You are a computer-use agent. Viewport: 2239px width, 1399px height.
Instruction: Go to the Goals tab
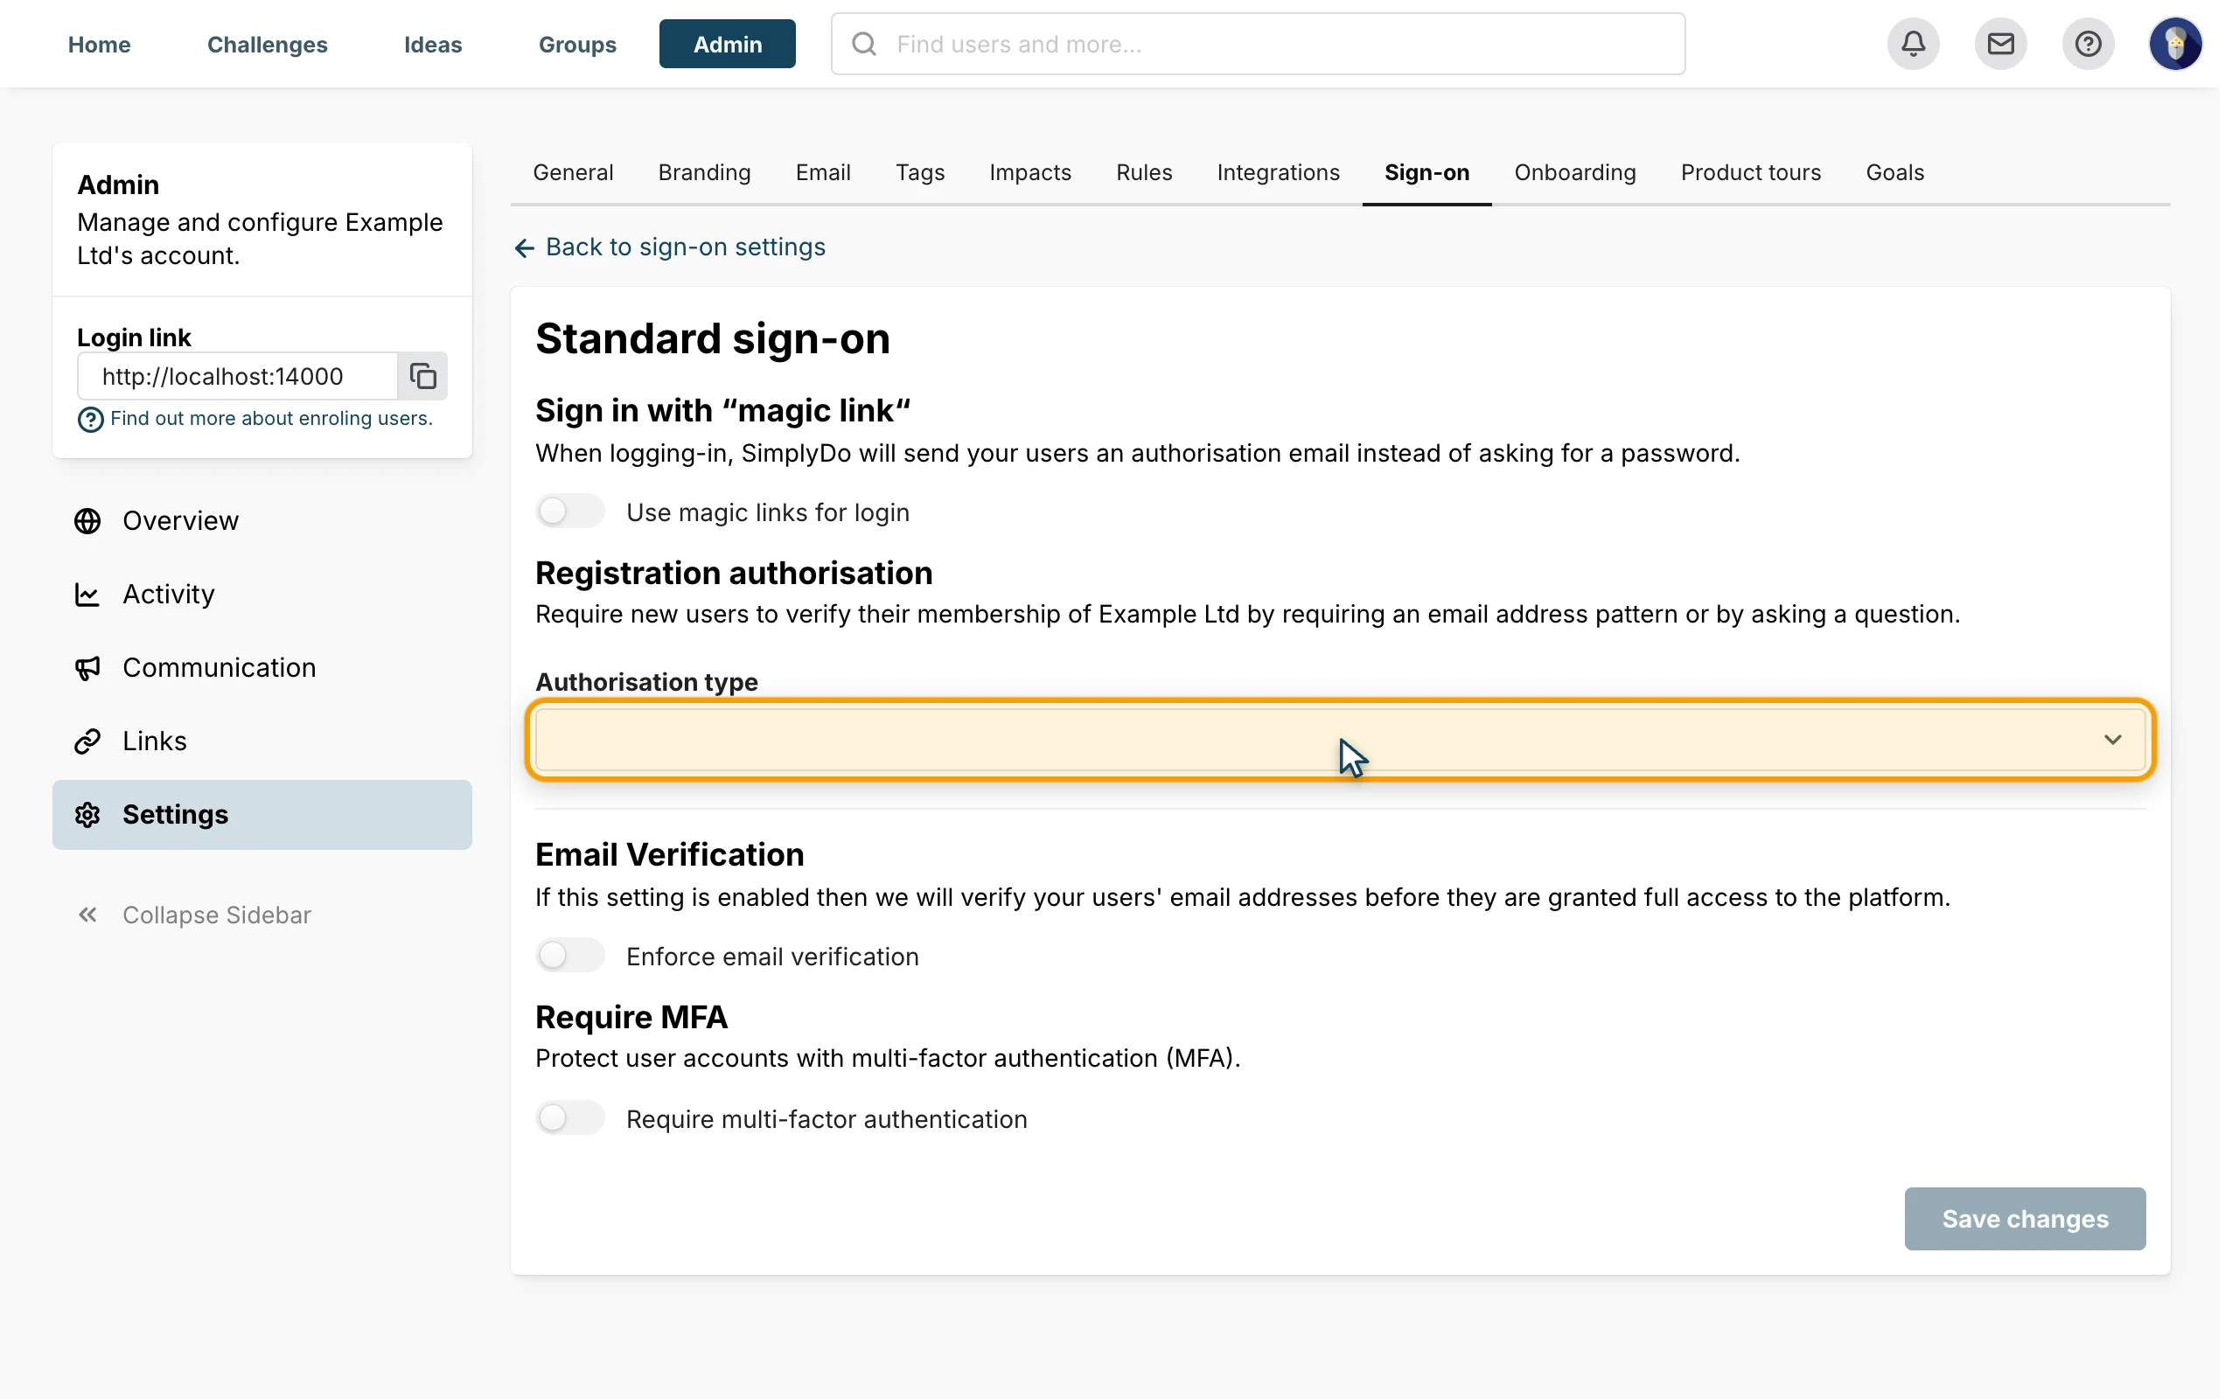(x=1894, y=172)
